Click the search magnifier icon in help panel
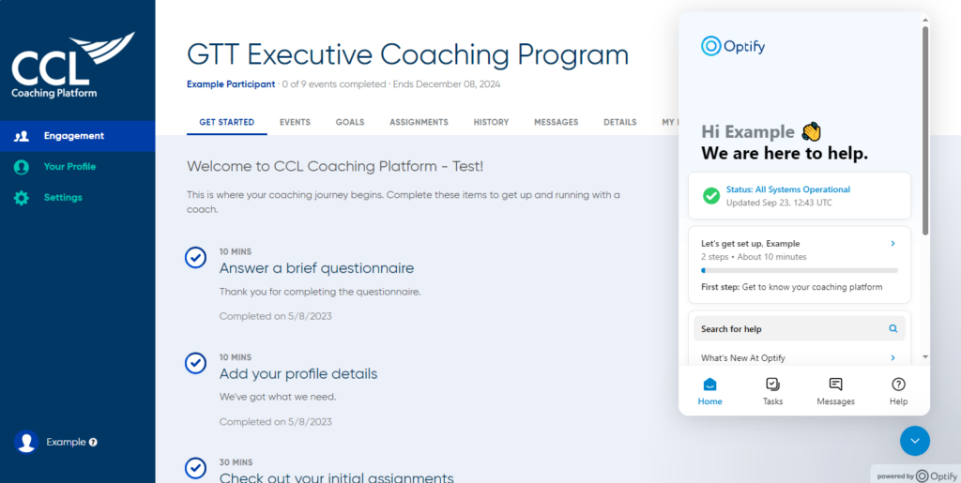This screenshot has width=961, height=483. pos(893,329)
